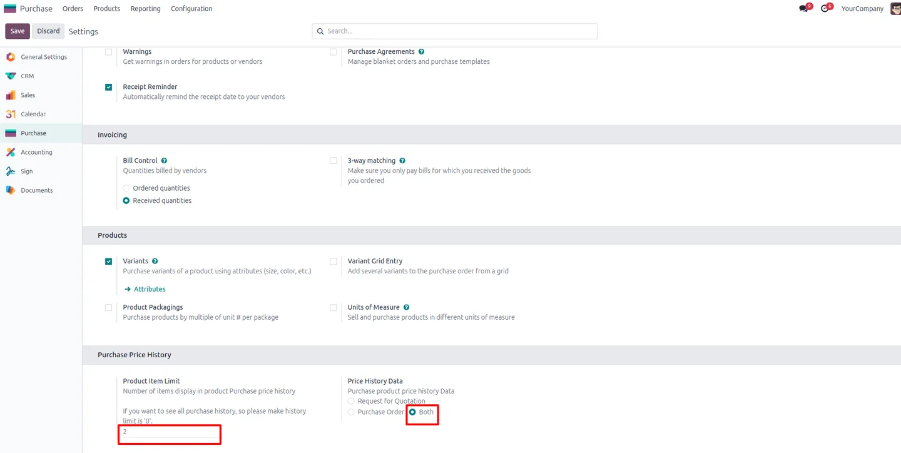Screen dimensions: 901x453
Task: Select Ordered quantities radio option
Action: pyautogui.click(x=126, y=188)
